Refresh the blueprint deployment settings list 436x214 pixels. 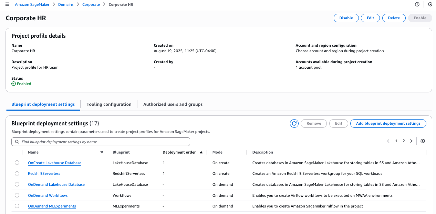tap(294, 123)
